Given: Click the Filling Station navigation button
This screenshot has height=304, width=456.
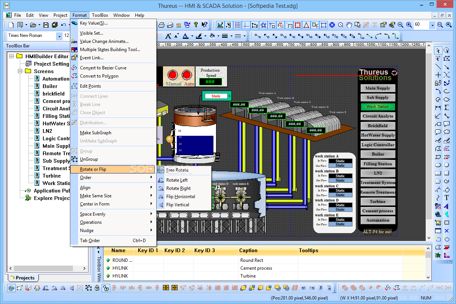Looking at the screenshot, I should (x=378, y=164).
